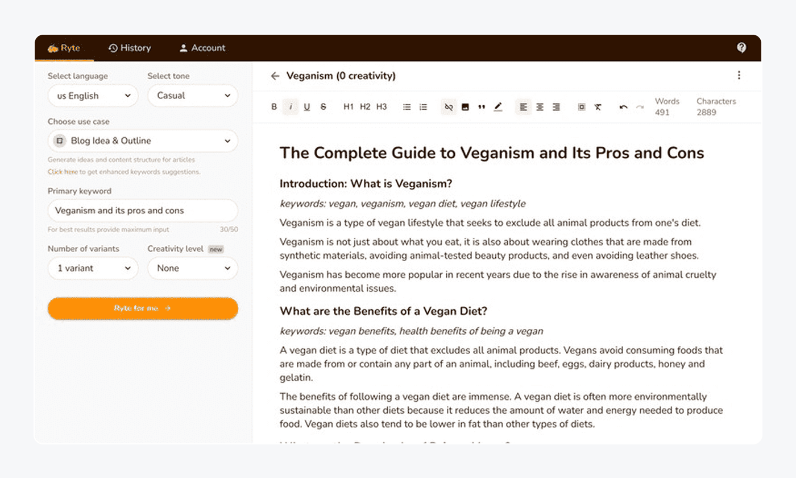Click the highlight text color pen icon

[498, 107]
